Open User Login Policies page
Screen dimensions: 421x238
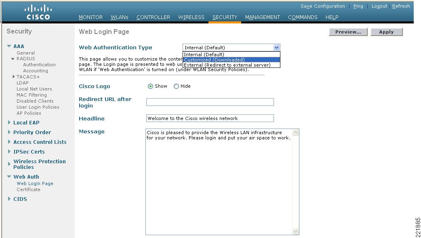click(x=38, y=107)
